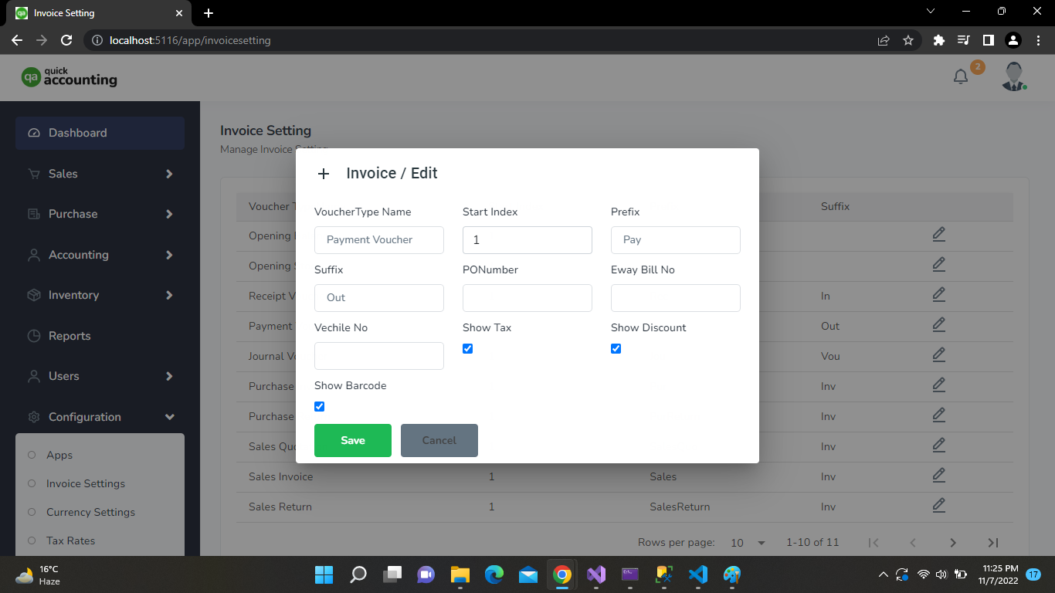Click the quick accounting logo
Image resolution: width=1055 pixels, height=593 pixels.
[x=70, y=76]
